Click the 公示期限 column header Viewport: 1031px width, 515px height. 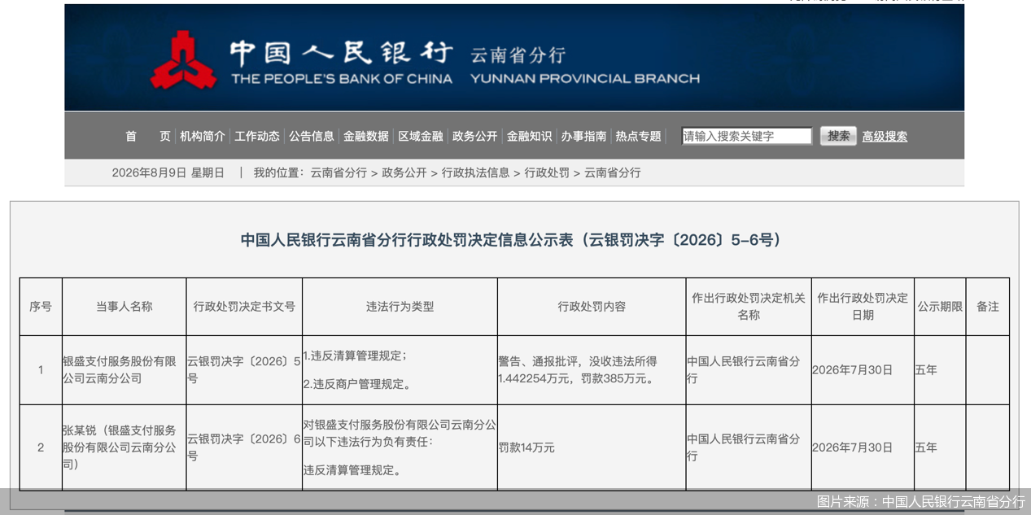pyautogui.click(x=940, y=307)
